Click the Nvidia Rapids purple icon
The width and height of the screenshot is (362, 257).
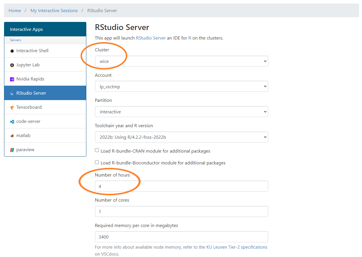coord(12,79)
